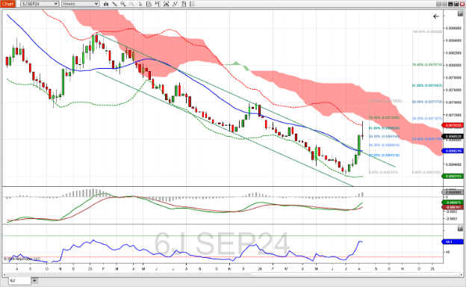Open the Strategies icon
The width and height of the screenshot is (466, 287).
point(184,4)
